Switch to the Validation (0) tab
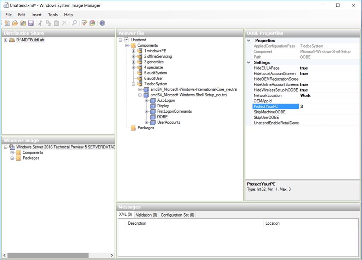The width and height of the screenshot is (362, 260). pos(146,215)
